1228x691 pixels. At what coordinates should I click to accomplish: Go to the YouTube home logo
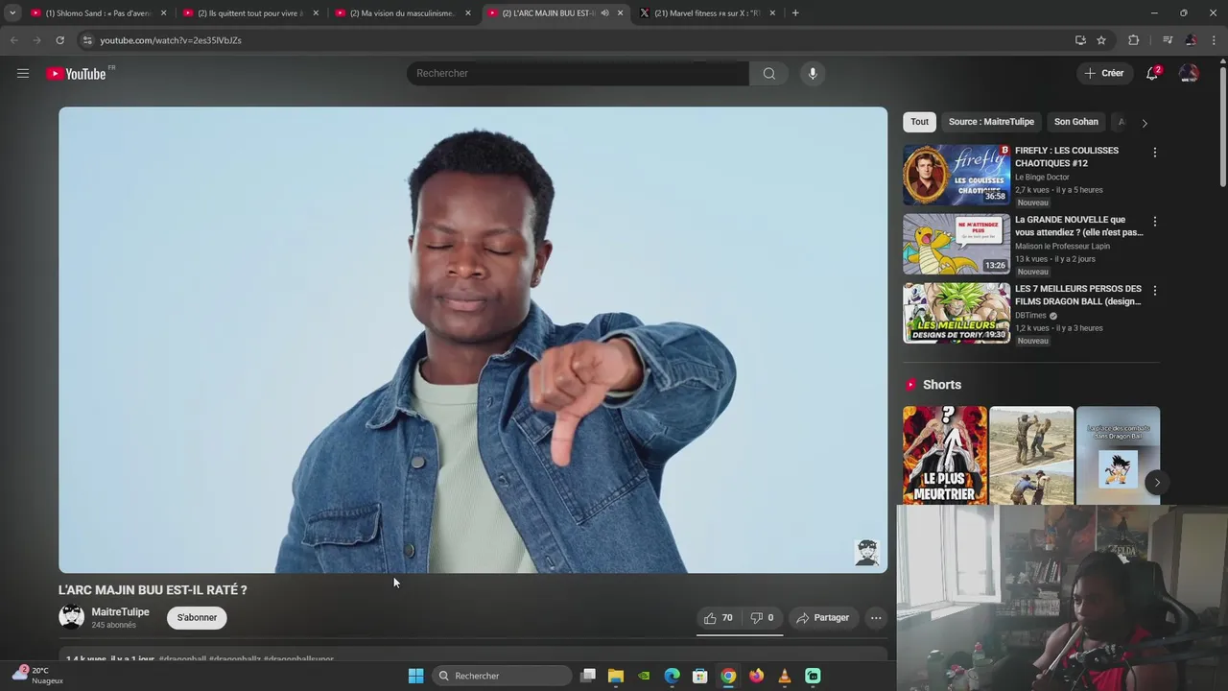[77, 74]
